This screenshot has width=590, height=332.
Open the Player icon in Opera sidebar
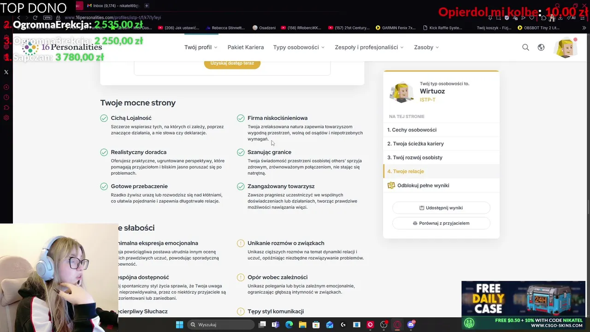(x=6, y=87)
